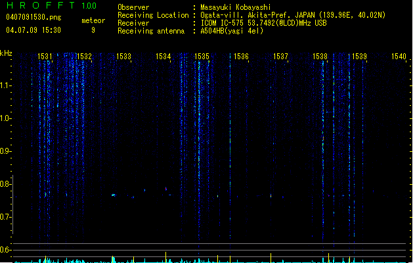Click the A504HB(yagi 4el) antenna text
This screenshot has width=413, height=263.
click(232, 31)
